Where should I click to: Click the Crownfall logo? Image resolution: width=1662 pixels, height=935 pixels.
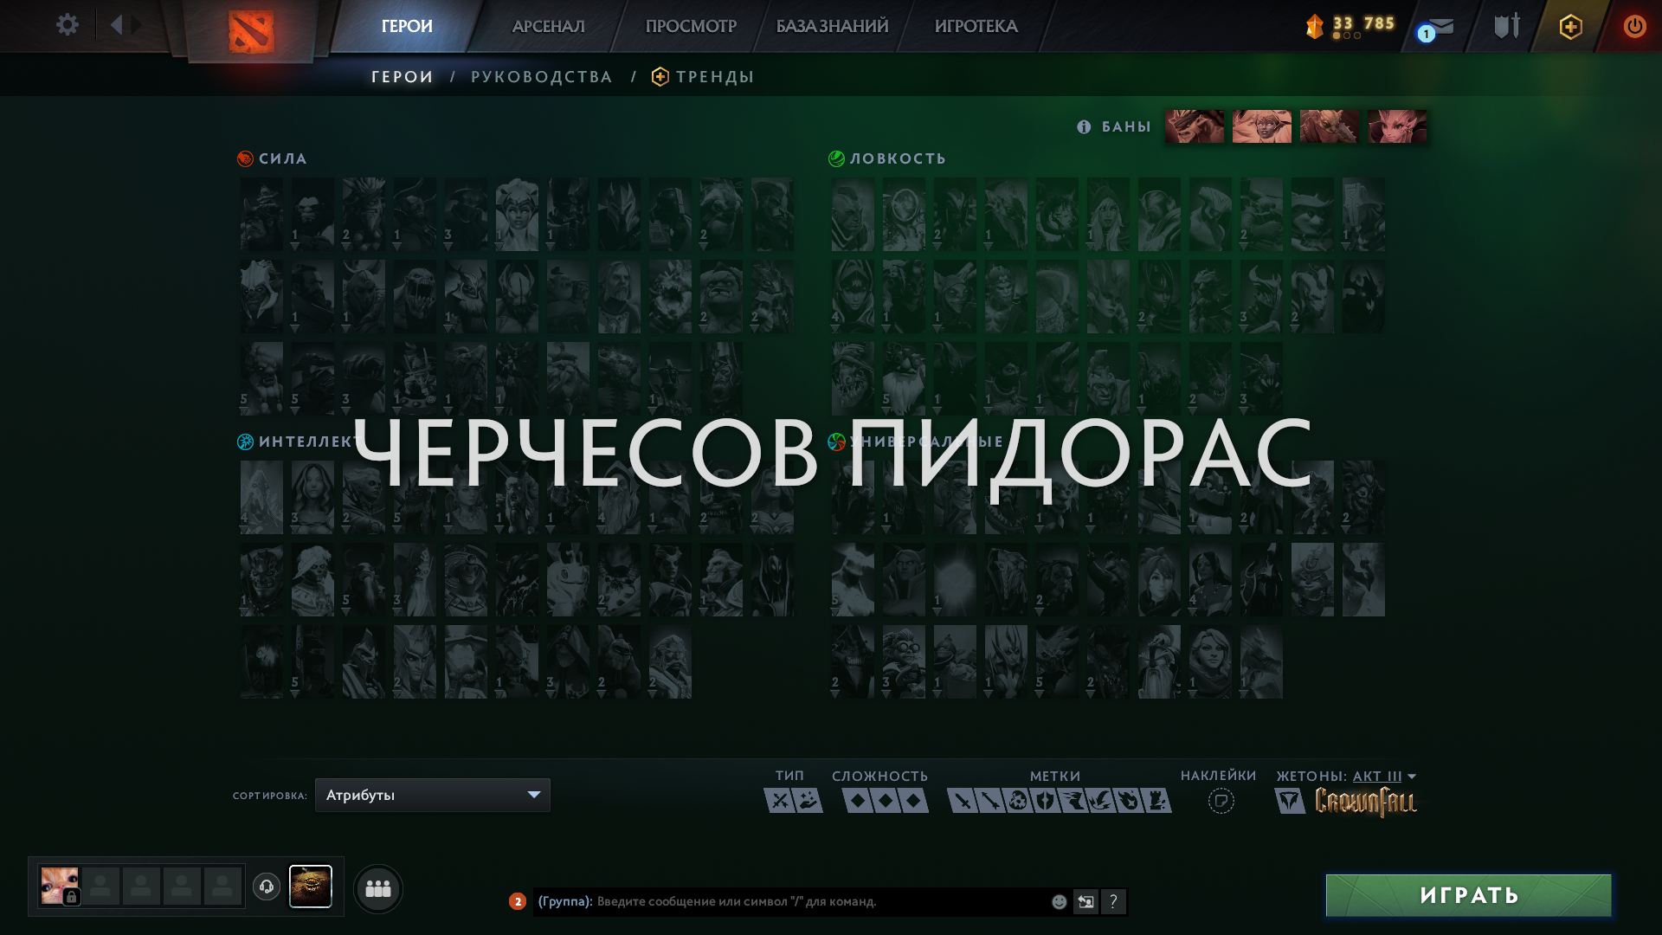point(1365,802)
